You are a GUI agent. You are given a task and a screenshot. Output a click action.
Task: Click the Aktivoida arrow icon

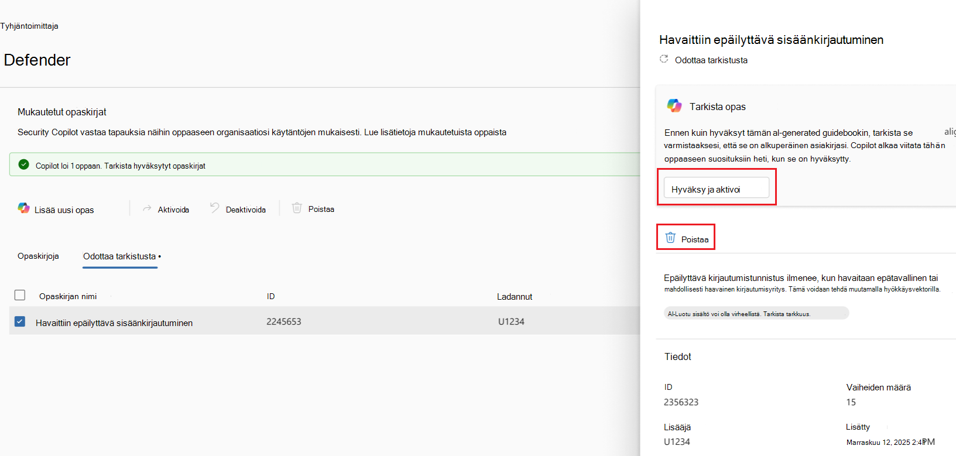tap(147, 208)
